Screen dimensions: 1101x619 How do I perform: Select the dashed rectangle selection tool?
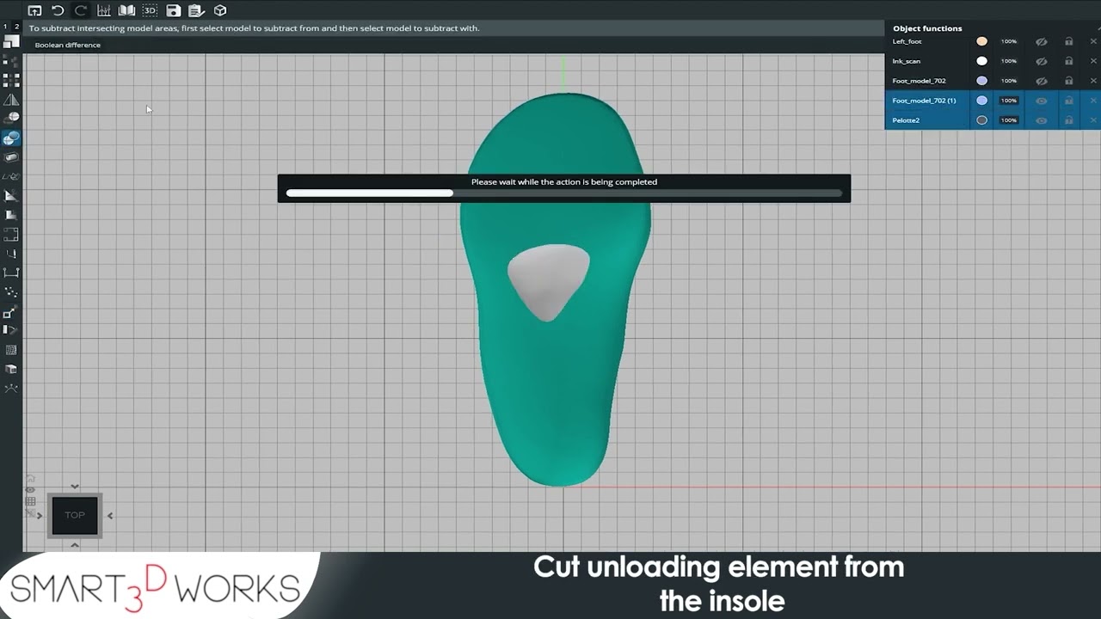pyautogui.click(x=11, y=234)
